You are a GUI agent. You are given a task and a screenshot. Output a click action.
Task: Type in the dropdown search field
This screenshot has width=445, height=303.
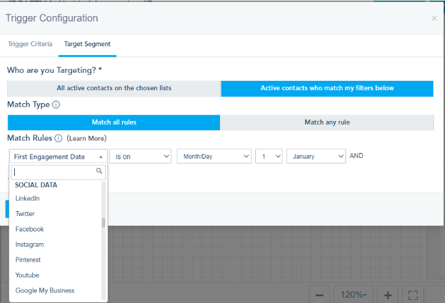coord(53,172)
